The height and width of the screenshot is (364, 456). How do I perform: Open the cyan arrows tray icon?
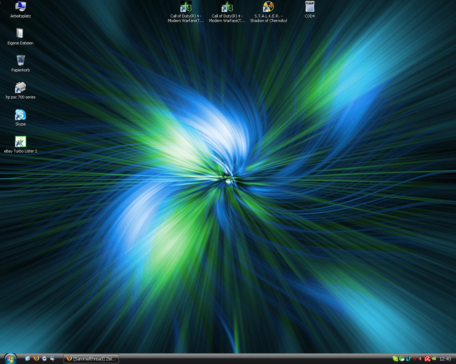(408, 359)
